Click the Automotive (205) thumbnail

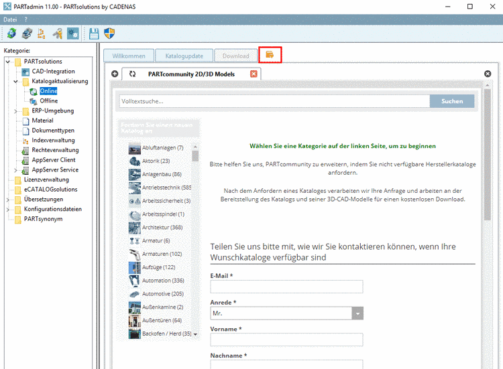[x=135, y=294]
